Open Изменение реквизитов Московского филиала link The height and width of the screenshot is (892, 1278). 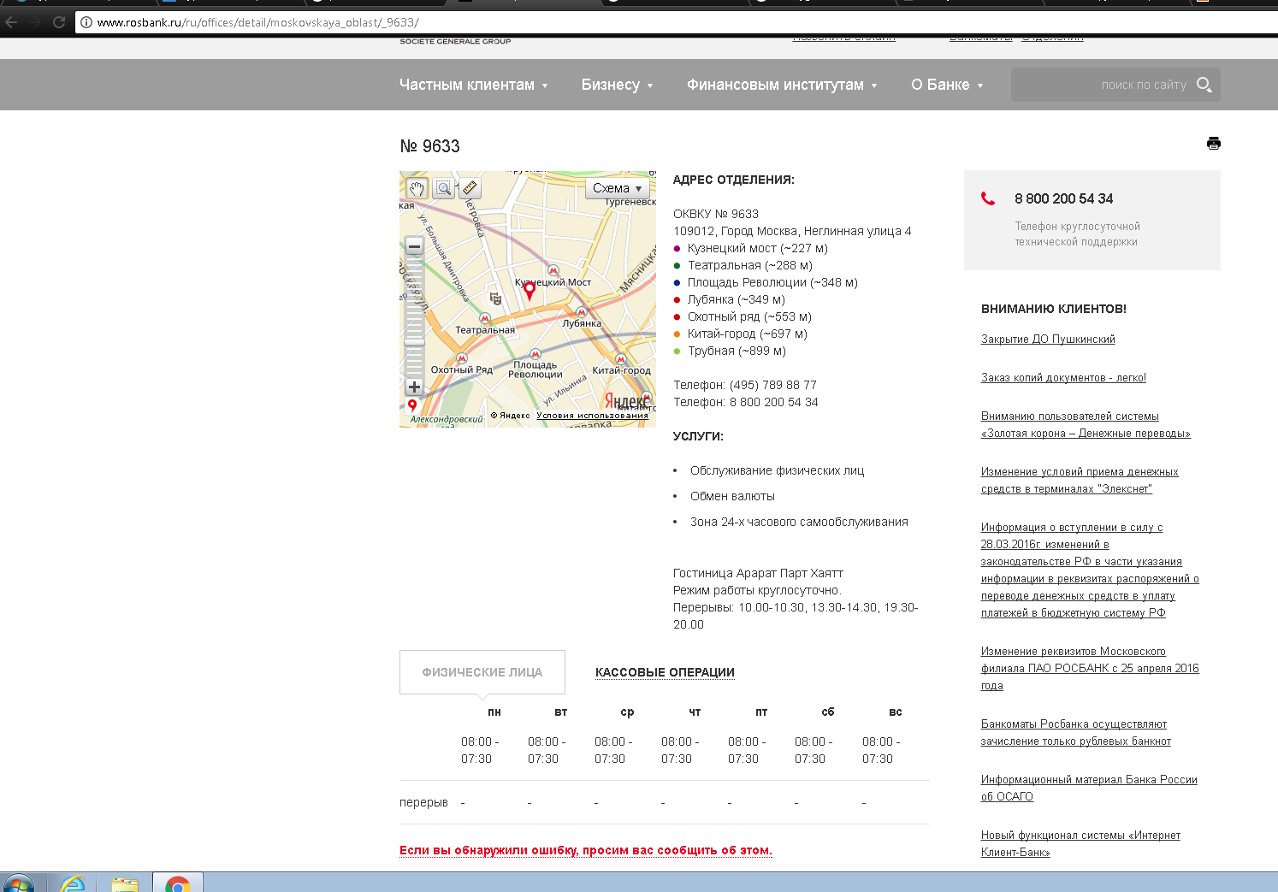click(1090, 669)
